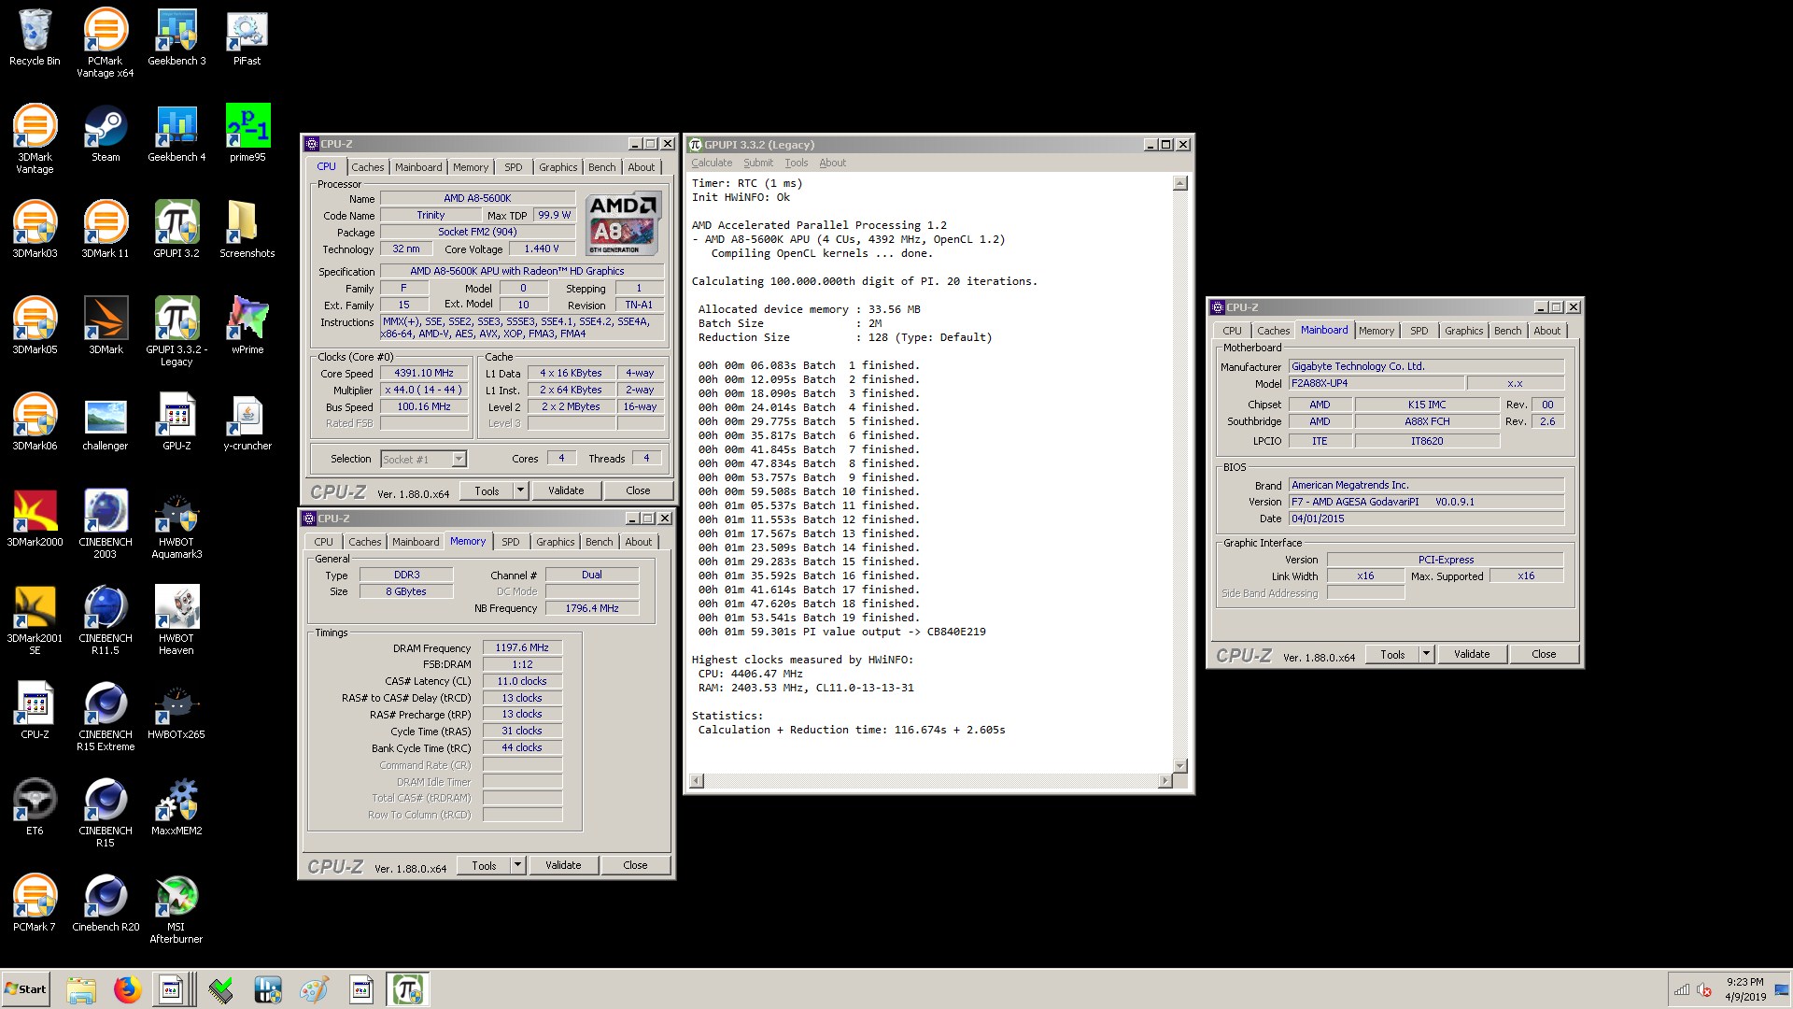
Task: Click Close in the Memory tab window
Action: point(635,865)
